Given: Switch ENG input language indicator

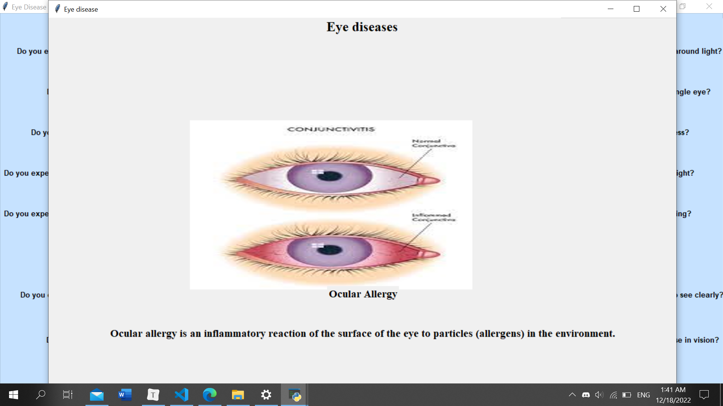Looking at the screenshot, I should coord(643,395).
